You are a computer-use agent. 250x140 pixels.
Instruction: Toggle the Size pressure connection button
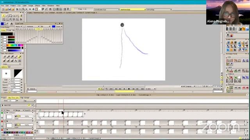tap(9, 80)
